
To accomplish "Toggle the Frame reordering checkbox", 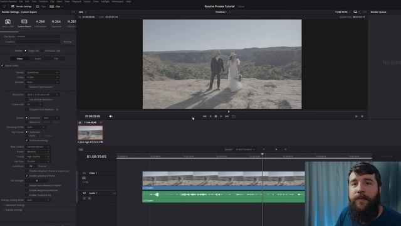I will pyautogui.click(x=26, y=141).
